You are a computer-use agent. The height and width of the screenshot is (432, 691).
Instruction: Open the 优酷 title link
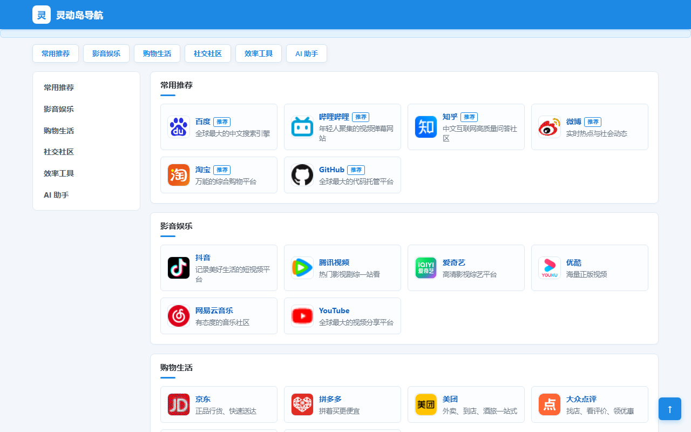pyautogui.click(x=574, y=262)
